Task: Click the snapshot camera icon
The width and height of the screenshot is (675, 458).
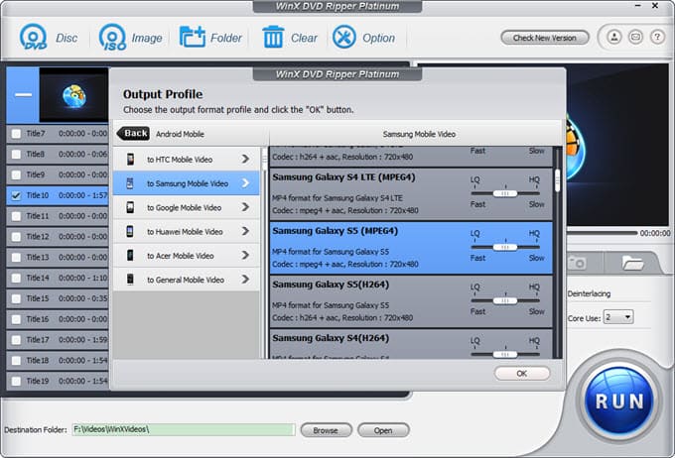Action: click(x=577, y=263)
